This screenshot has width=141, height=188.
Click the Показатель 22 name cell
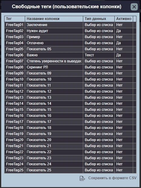tap(54, 152)
